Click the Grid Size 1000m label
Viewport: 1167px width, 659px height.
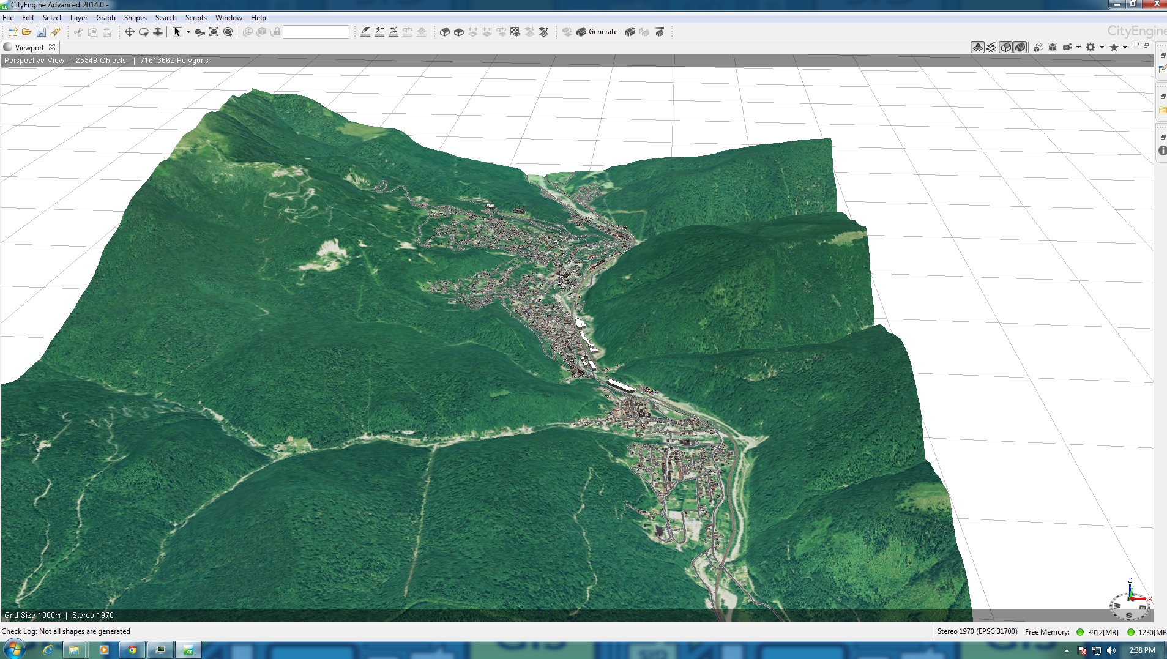click(x=32, y=616)
